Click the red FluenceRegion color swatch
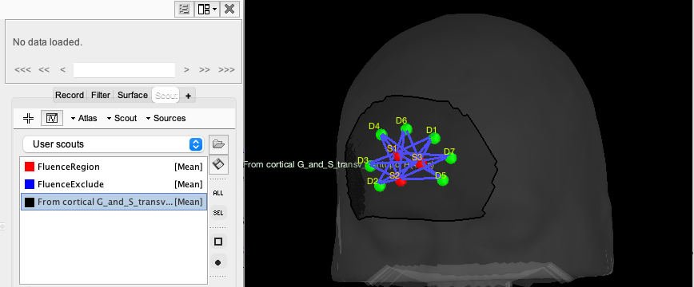694x287 pixels. tap(30, 167)
